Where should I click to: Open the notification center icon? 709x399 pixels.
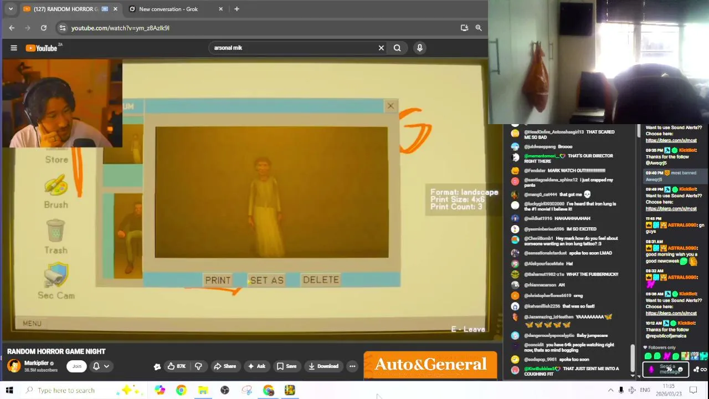coord(693,390)
